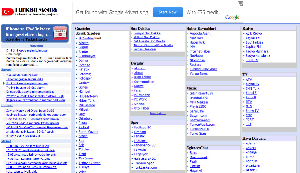Open the TRT television link
Viewport: 300px width, 173px height.
[x=248, y=124]
